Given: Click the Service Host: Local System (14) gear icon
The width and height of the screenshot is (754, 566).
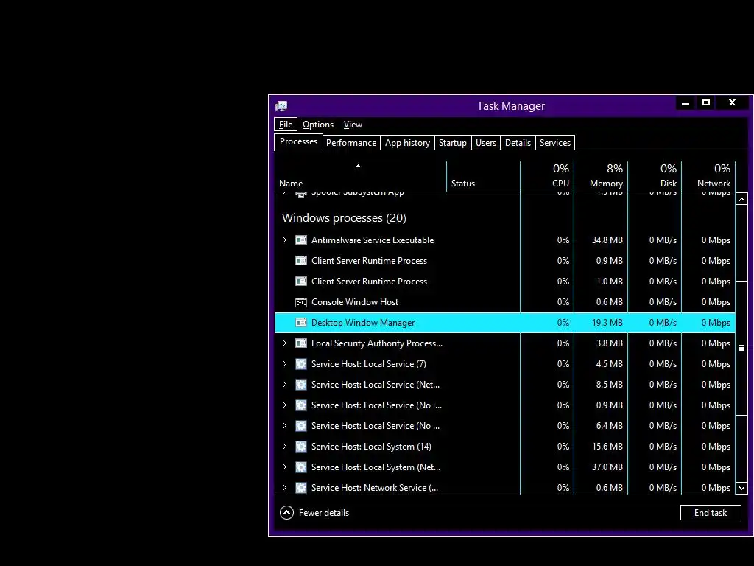Looking at the screenshot, I should 301,447.
